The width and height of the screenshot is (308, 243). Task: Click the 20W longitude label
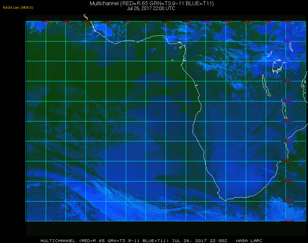click(x=67, y=21)
